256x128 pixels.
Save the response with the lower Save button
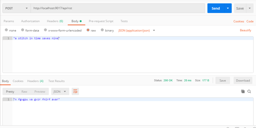(222, 80)
